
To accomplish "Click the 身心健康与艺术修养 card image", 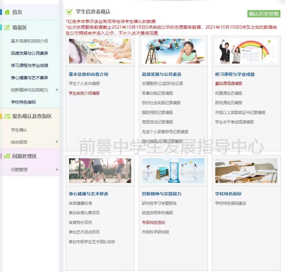I will pos(100,171).
